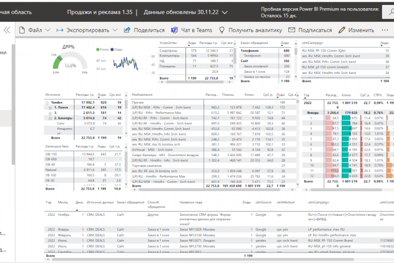
Task: Sort by the Показы column header
Action: point(228,95)
